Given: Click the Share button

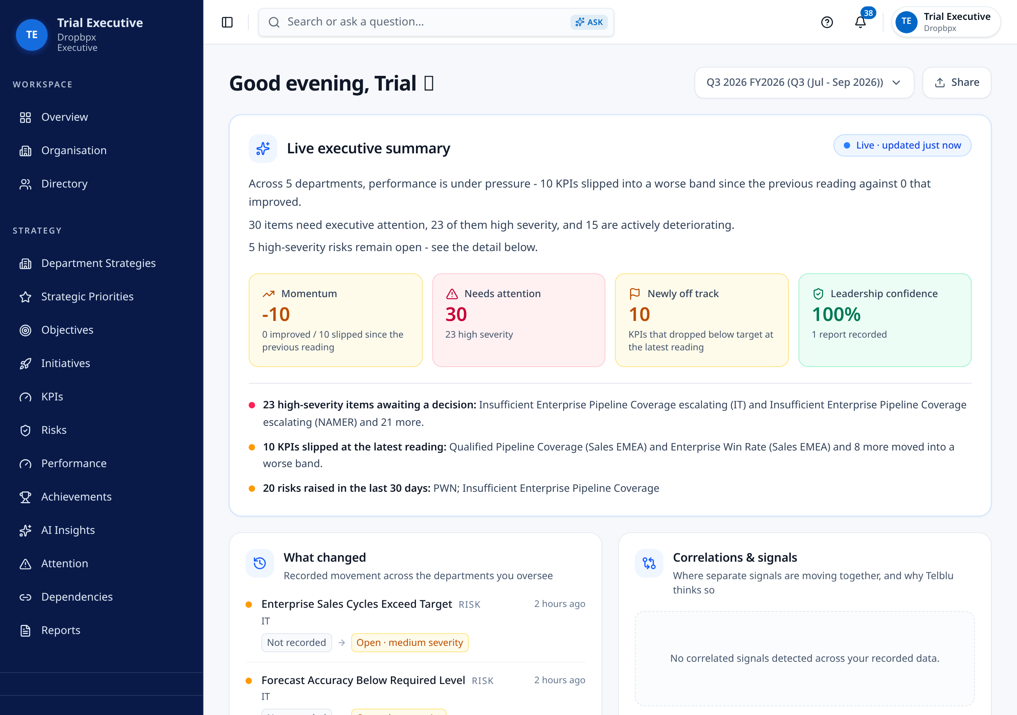Looking at the screenshot, I should tap(956, 82).
